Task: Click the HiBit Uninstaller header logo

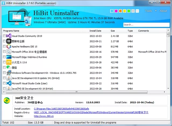Action: click(x=20, y=17)
